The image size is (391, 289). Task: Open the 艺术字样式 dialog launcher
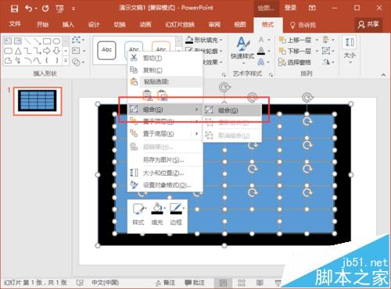[271, 75]
